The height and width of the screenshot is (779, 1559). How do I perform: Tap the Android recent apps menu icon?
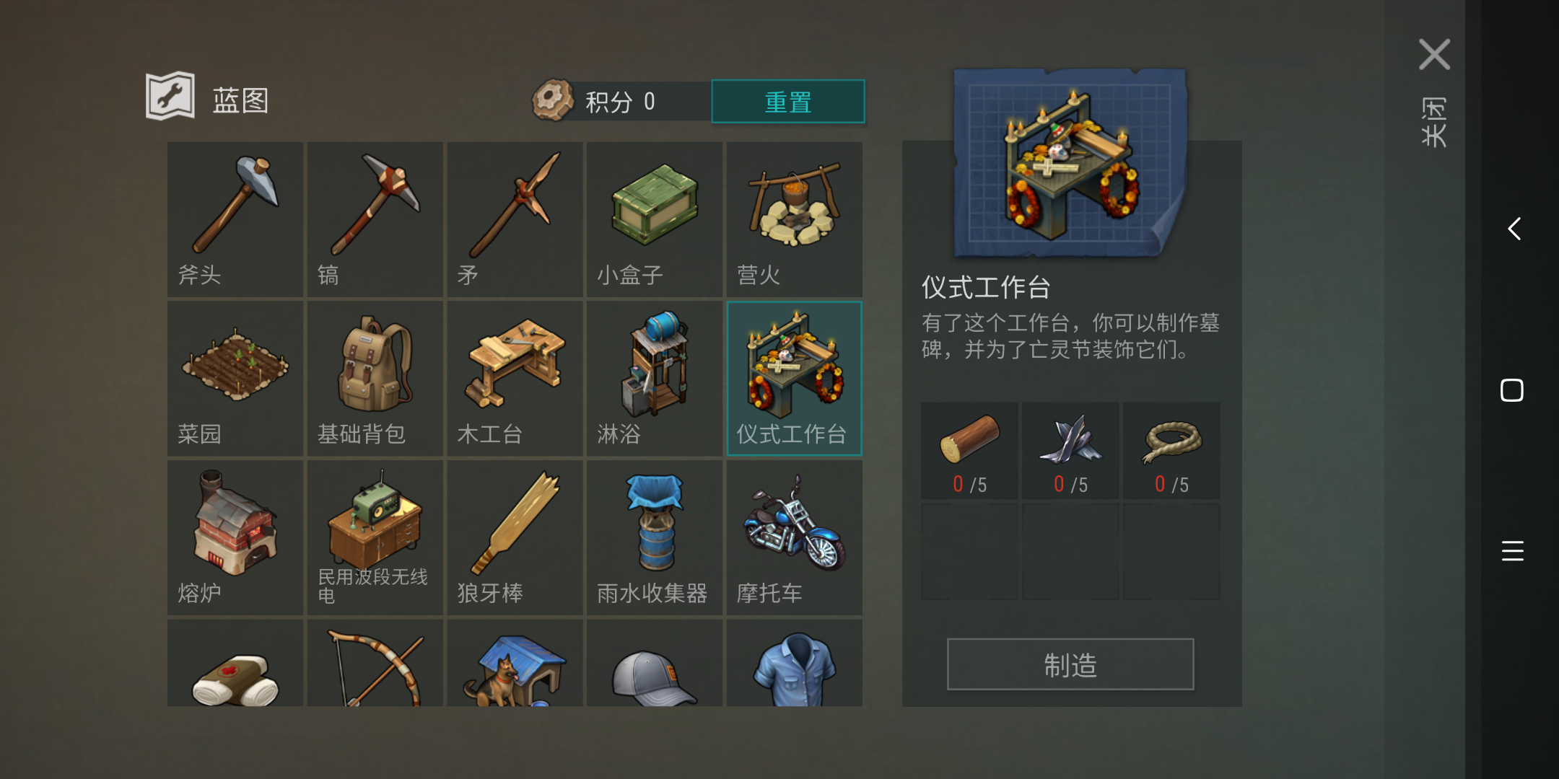click(1512, 551)
